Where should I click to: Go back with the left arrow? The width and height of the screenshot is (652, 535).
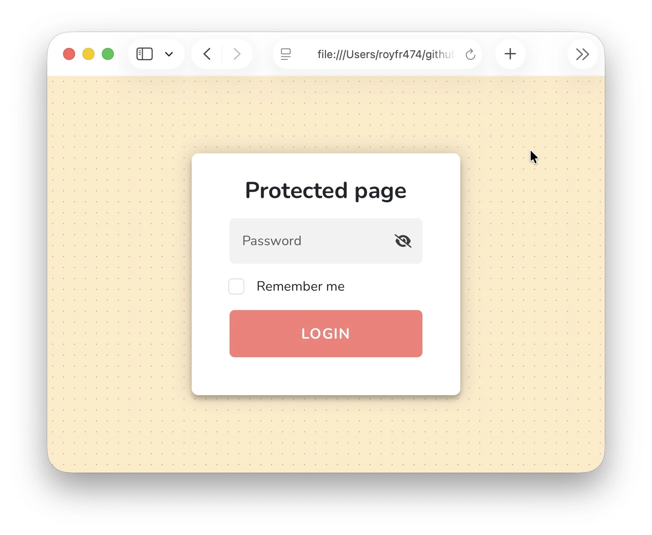[207, 54]
